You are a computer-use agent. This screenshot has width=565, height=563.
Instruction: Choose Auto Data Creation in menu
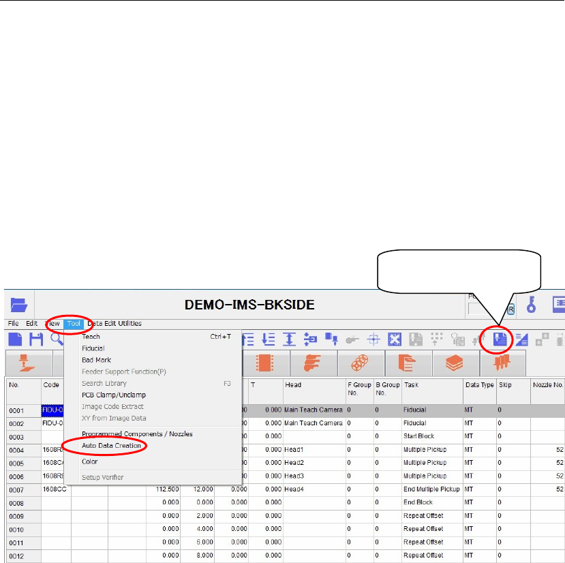(153, 446)
